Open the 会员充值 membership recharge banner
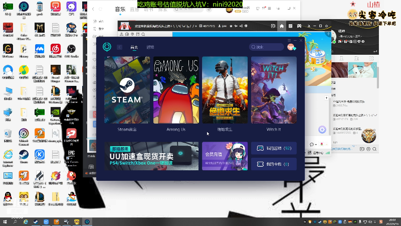The width and height of the screenshot is (401, 226). coord(225,156)
